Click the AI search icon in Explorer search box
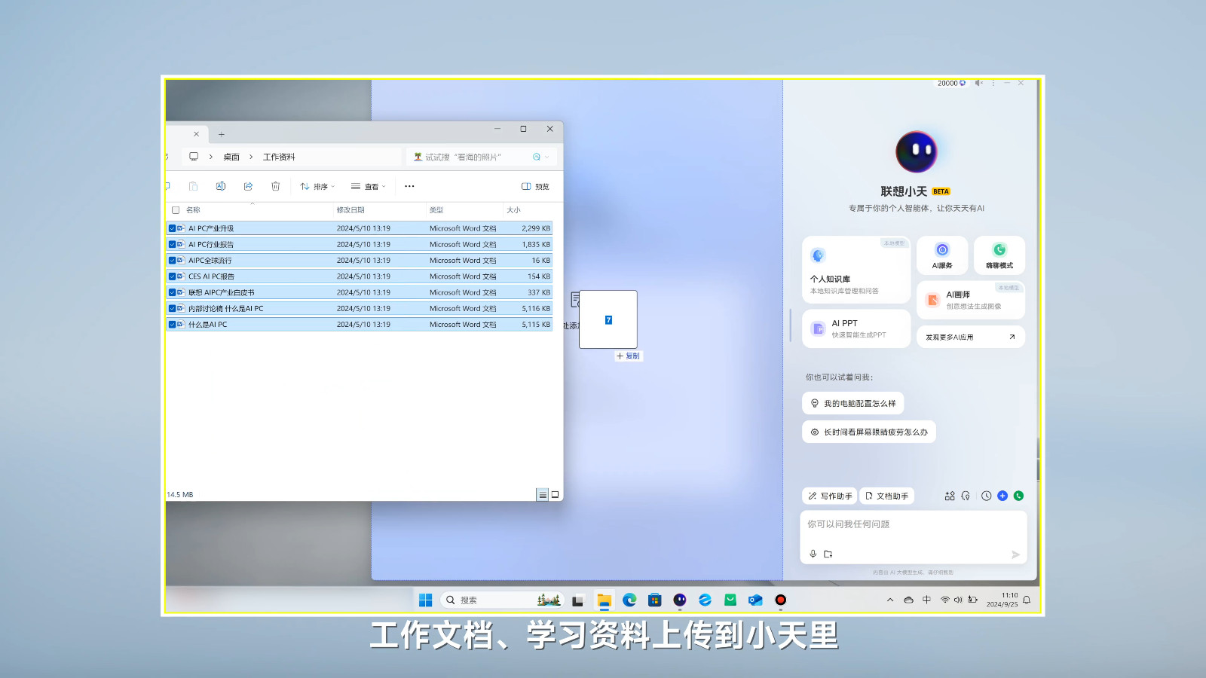Screen dimensions: 1206x678 click(537, 157)
